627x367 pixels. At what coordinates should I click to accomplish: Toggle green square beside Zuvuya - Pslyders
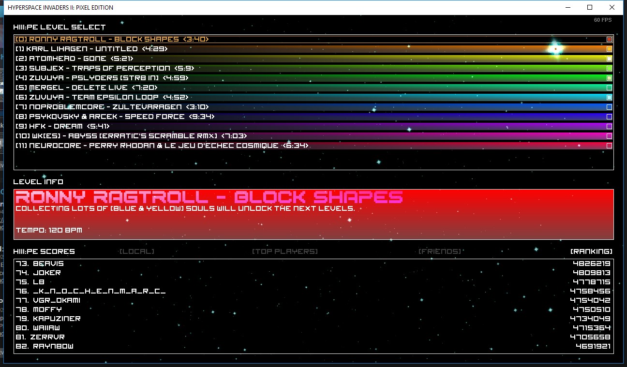pyautogui.click(x=609, y=78)
